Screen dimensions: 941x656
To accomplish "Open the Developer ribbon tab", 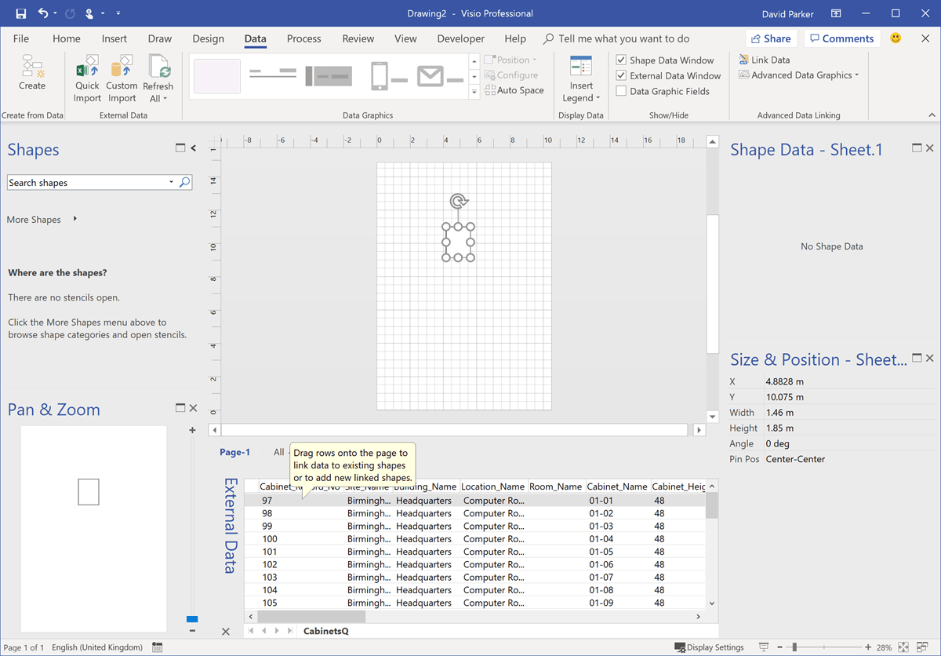I will [460, 38].
